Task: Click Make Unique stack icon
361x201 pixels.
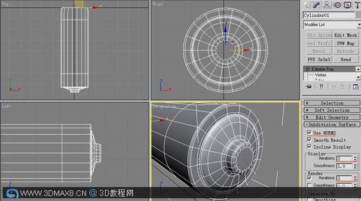Action: pos(334,87)
